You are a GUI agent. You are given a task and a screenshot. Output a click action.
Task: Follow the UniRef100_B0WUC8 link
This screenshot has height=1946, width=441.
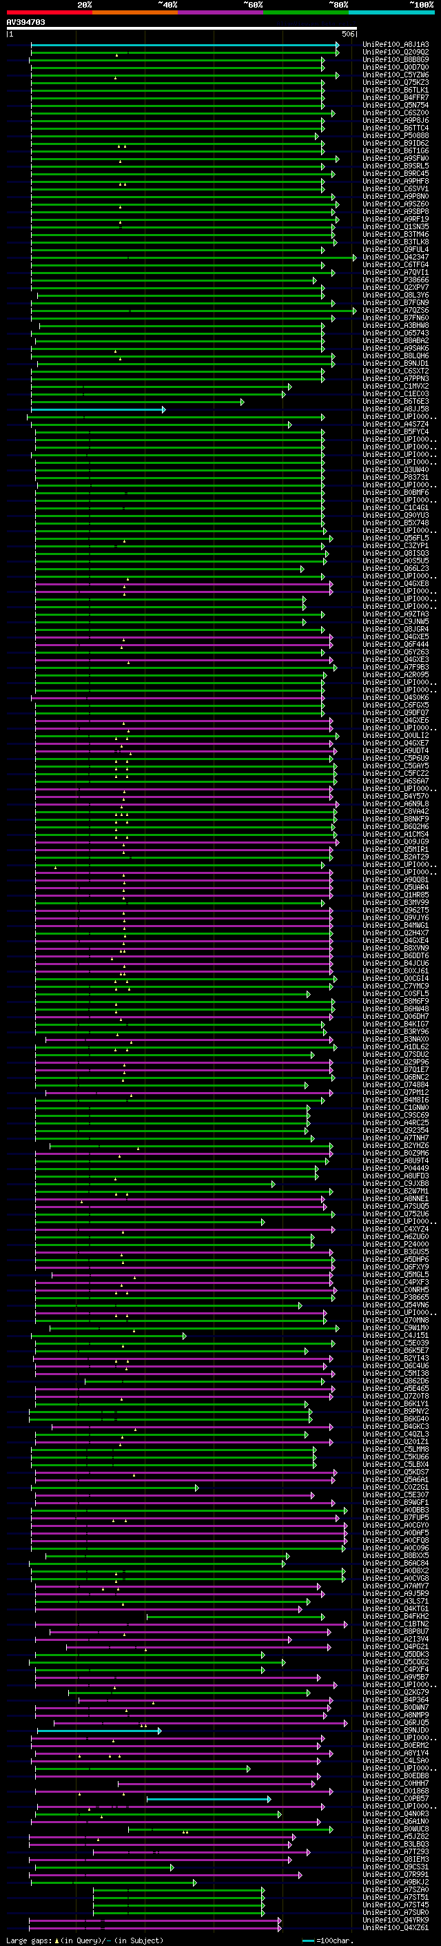pos(396,1829)
